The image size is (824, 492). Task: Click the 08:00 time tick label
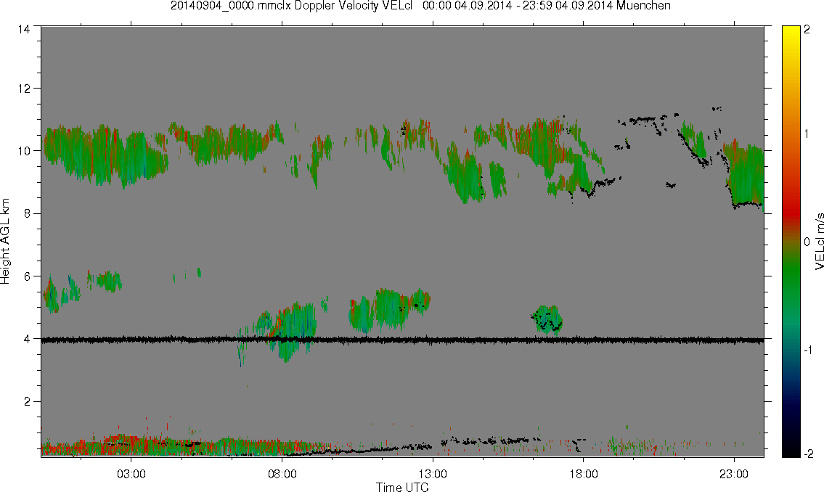pyautogui.click(x=282, y=474)
